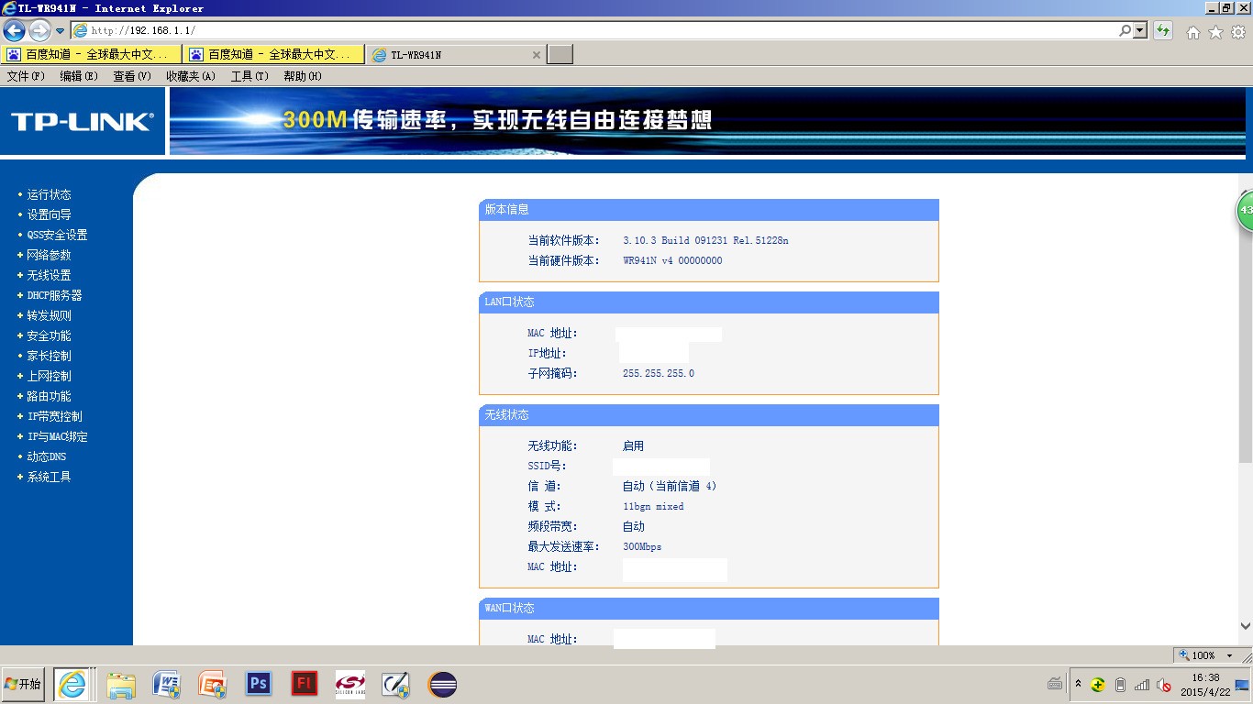1253x704 pixels.
Task: Open 家长控制 in the sidebar
Action: coord(49,356)
